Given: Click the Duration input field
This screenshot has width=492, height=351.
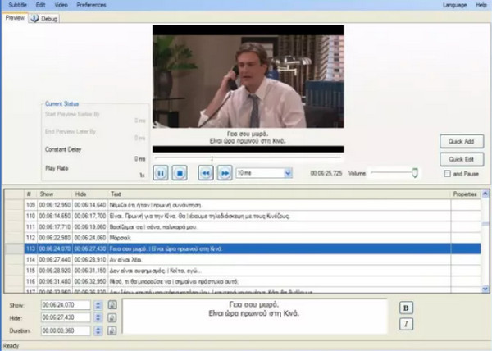Looking at the screenshot, I should tap(66, 330).
